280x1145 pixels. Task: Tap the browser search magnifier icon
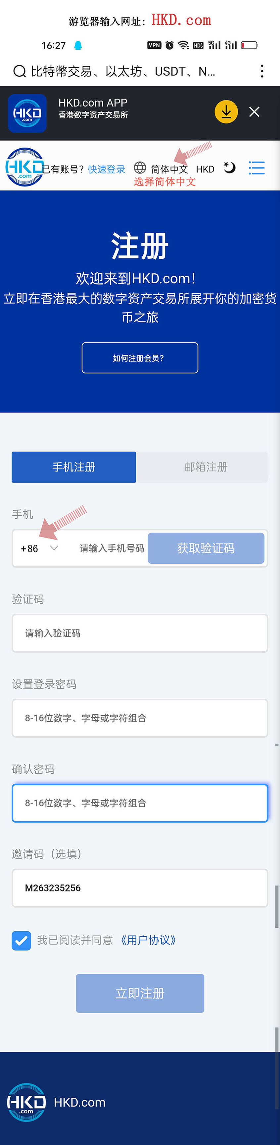[20, 71]
